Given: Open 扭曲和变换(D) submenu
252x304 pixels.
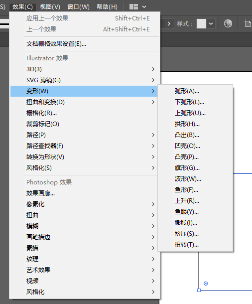Looking at the screenshot, I should [84, 102].
